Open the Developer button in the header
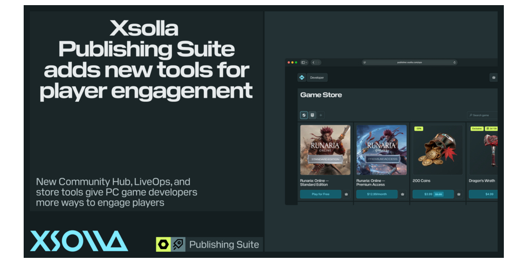Screen dimensions: 527x263 coord(317,78)
